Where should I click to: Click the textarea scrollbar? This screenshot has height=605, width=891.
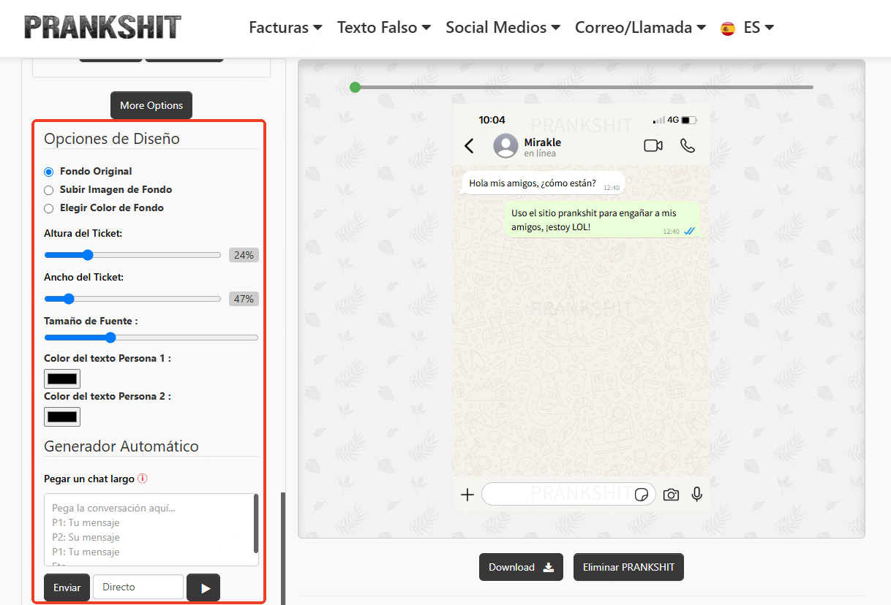(256, 524)
